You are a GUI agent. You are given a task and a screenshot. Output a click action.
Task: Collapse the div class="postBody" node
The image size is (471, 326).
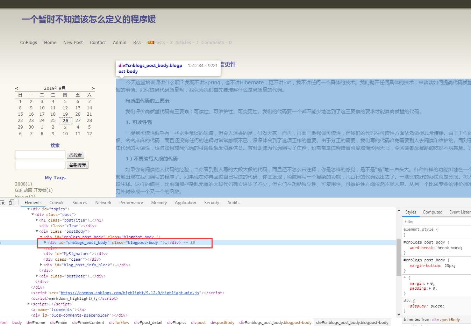(37, 231)
